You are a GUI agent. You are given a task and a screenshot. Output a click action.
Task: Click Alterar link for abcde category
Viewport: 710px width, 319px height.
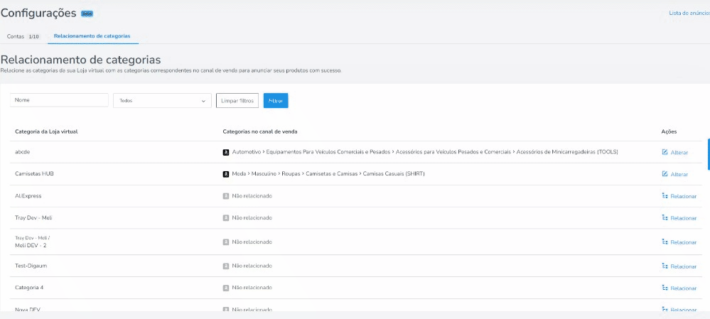point(679,153)
